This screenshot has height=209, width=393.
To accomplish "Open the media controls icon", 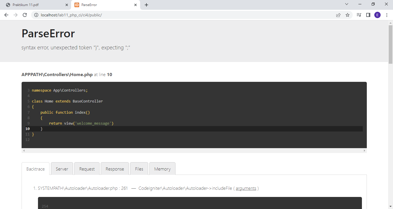I will pyautogui.click(x=359, y=15).
